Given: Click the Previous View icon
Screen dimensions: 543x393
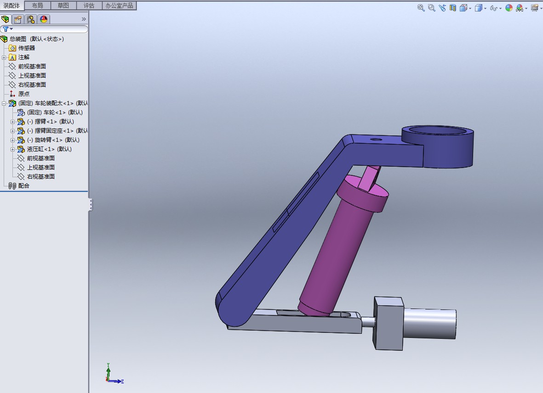Looking at the screenshot, I should click(442, 8).
